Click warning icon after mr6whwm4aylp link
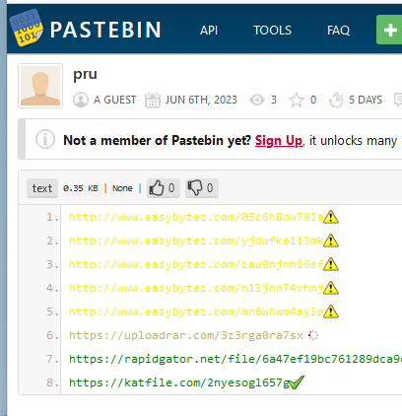This screenshot has width=402, height=416. coord(331,312)
